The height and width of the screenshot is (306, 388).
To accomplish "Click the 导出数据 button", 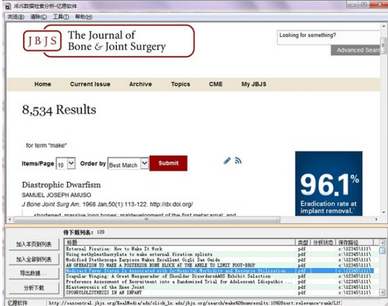I will 34,273.
